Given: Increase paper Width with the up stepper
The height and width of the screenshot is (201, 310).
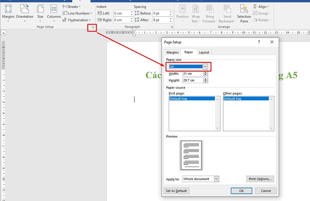Looking at the screenshot, I should pos(205,73).
